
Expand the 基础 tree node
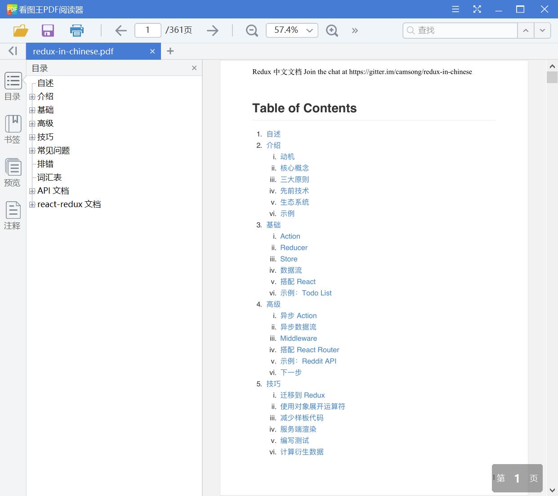click(32, 110)
